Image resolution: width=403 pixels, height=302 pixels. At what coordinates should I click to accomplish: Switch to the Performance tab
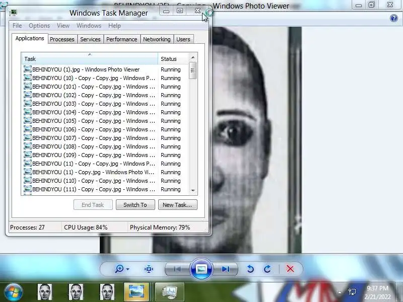[121, 39]
